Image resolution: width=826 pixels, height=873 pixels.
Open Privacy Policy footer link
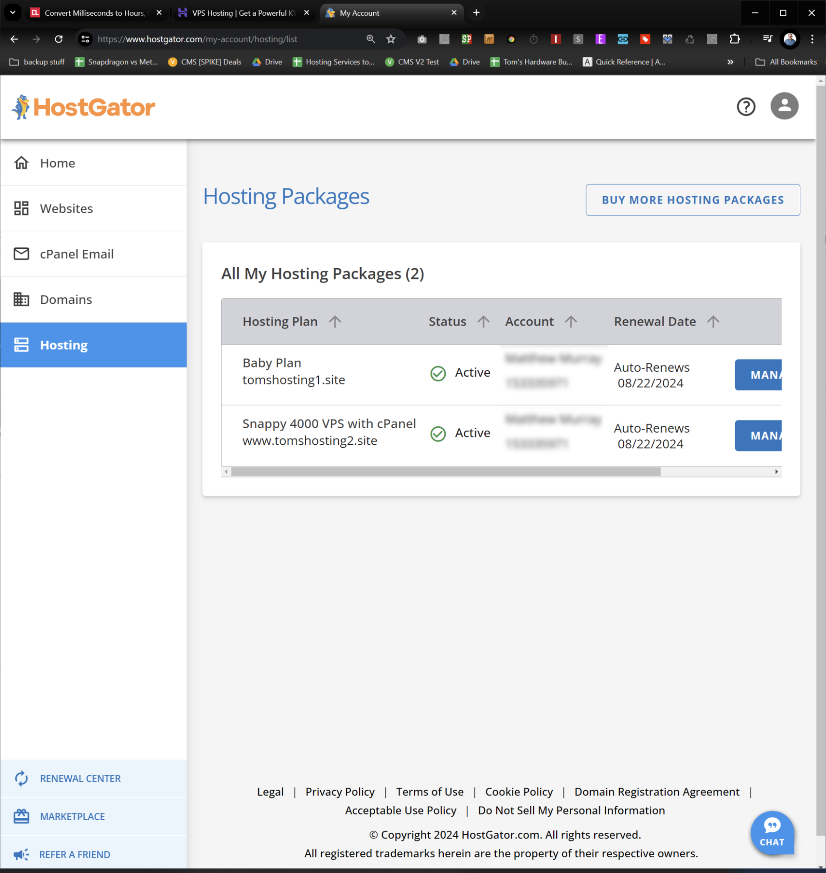[x=340, y=792]
